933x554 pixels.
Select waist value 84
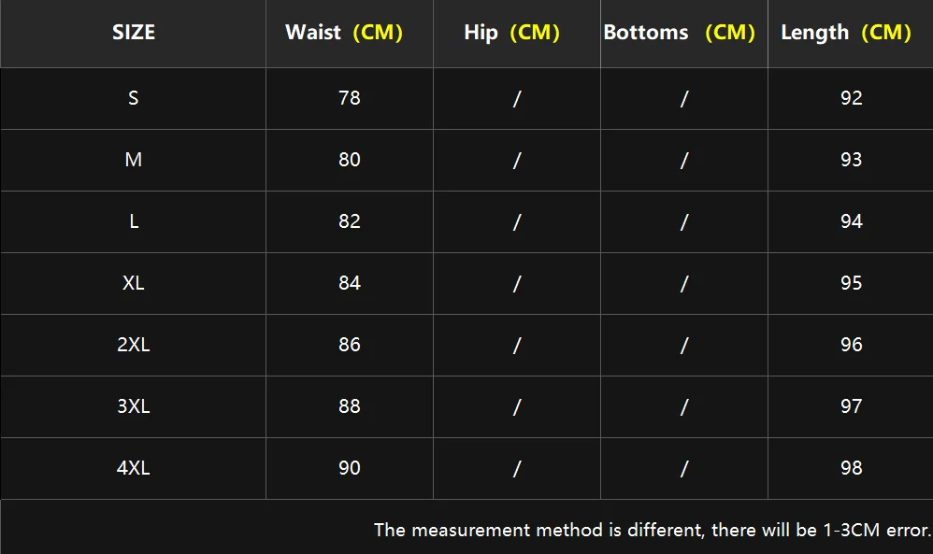(350, 283)
